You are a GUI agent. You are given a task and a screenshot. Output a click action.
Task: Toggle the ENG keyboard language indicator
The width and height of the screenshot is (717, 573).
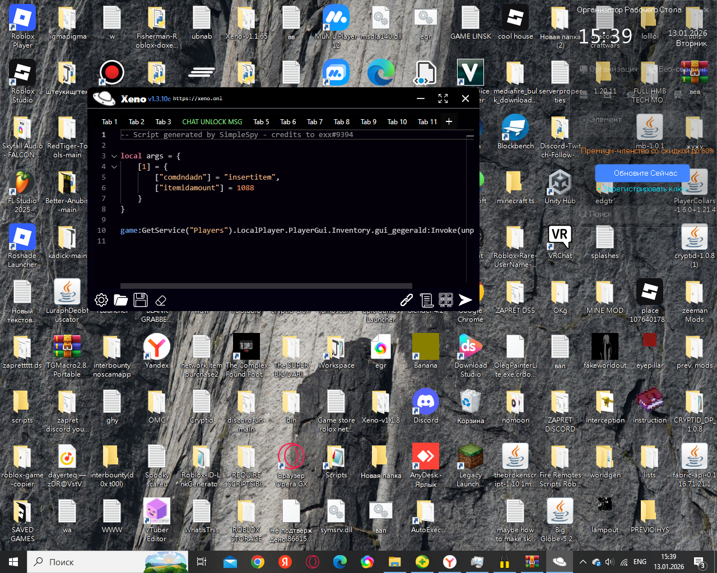[x=640, y=562]
